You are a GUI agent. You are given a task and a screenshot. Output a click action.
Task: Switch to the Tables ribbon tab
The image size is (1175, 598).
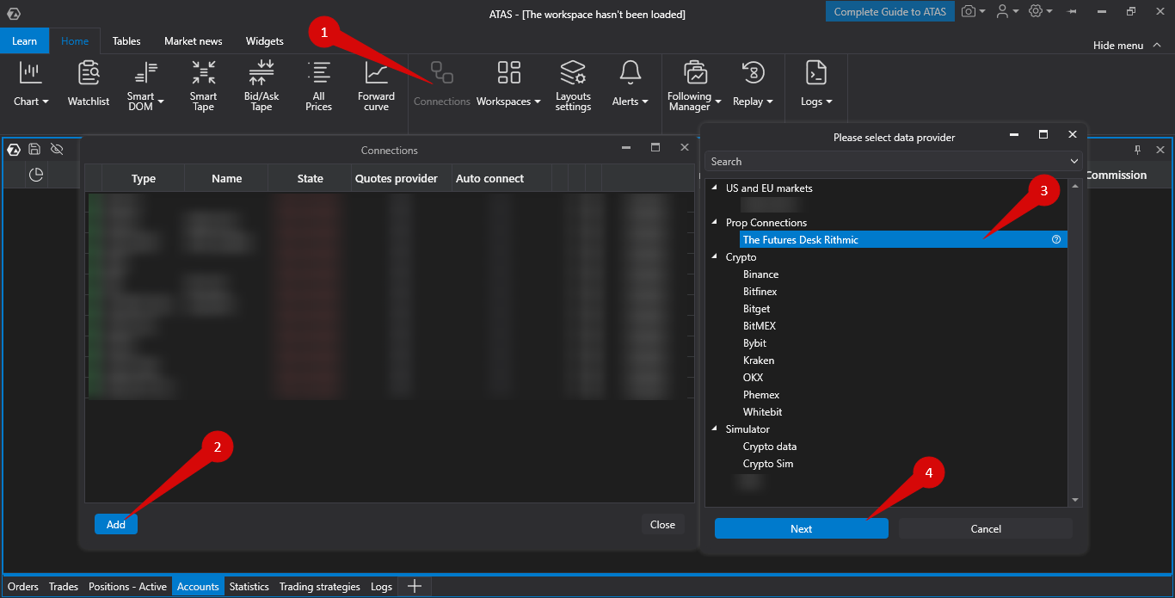[126, 40]
